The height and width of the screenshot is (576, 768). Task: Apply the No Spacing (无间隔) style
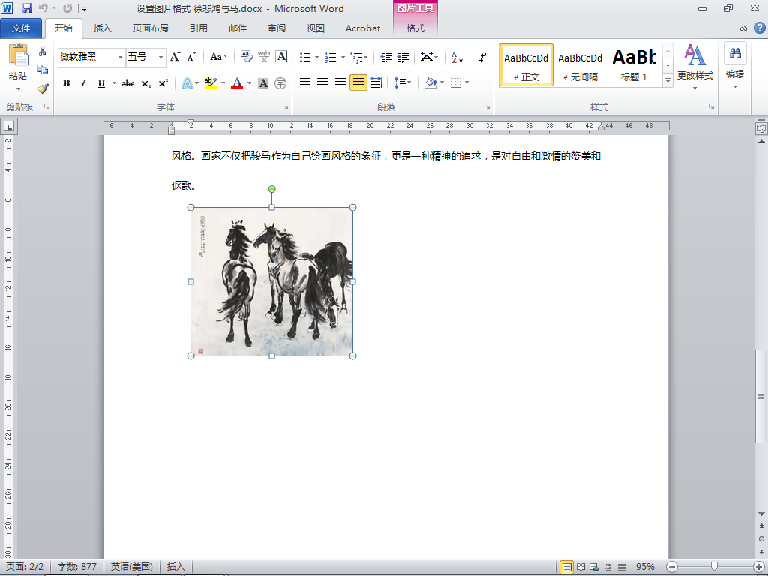tap(580, 64)
